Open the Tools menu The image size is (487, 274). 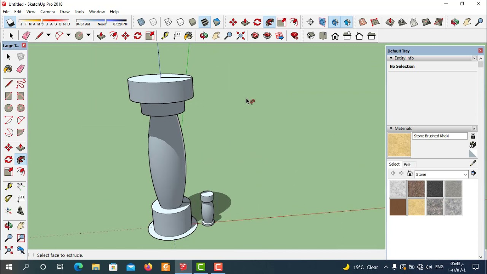pyautogui.click(x=79, y=12)
